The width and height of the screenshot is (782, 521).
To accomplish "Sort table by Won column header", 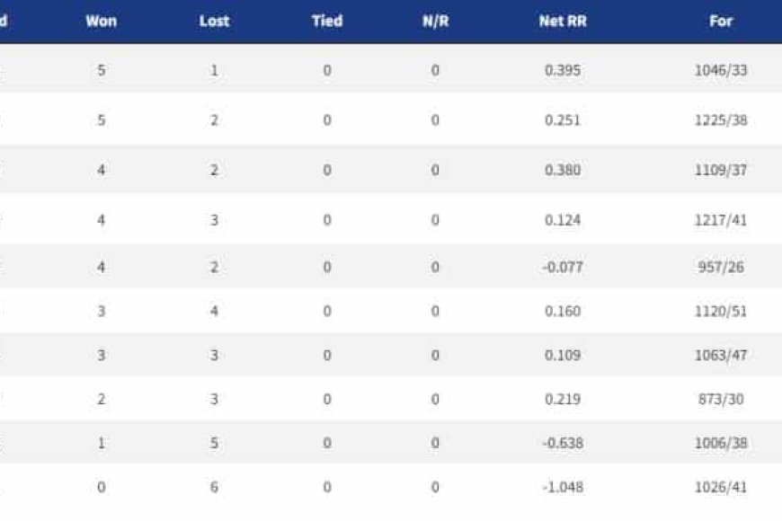I will coord(102,21).
